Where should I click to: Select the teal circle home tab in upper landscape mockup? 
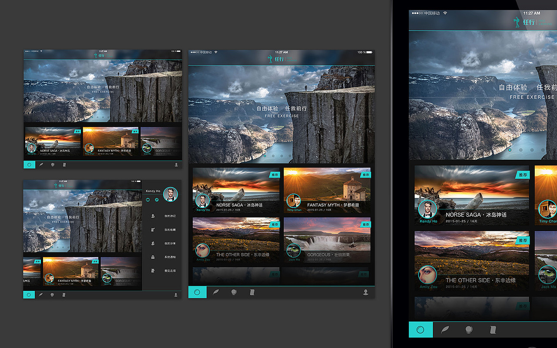click(29, 165)
